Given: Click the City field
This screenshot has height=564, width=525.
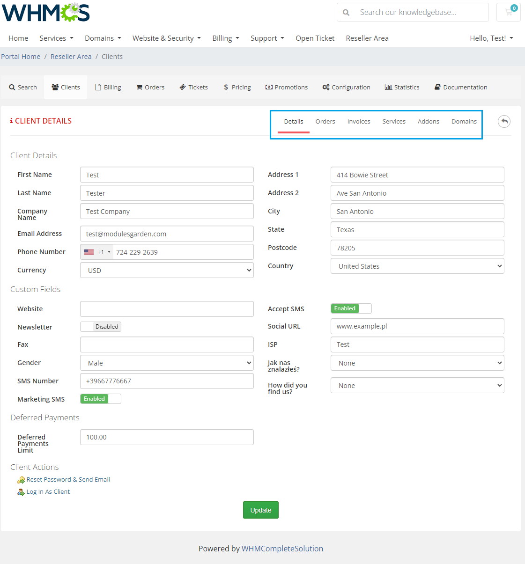Looking at the screenshot, I should click(417, 211).
